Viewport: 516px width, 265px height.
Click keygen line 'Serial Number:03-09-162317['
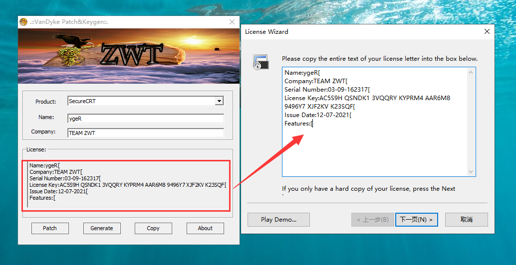click(x=65, y=178)
